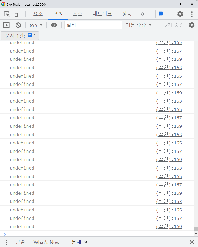
Task: Open the 요소 (Elements) tab
Action: coord(38,14)
